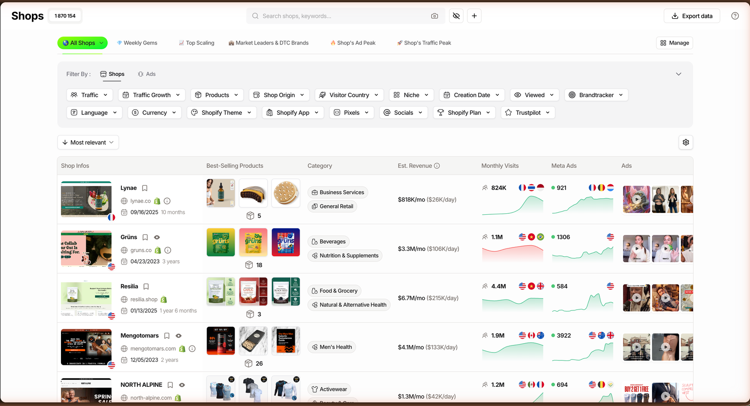Toggle the hidden-eye icon beside search
Screen dimensions: 750x406
click(x=456, y=16)
